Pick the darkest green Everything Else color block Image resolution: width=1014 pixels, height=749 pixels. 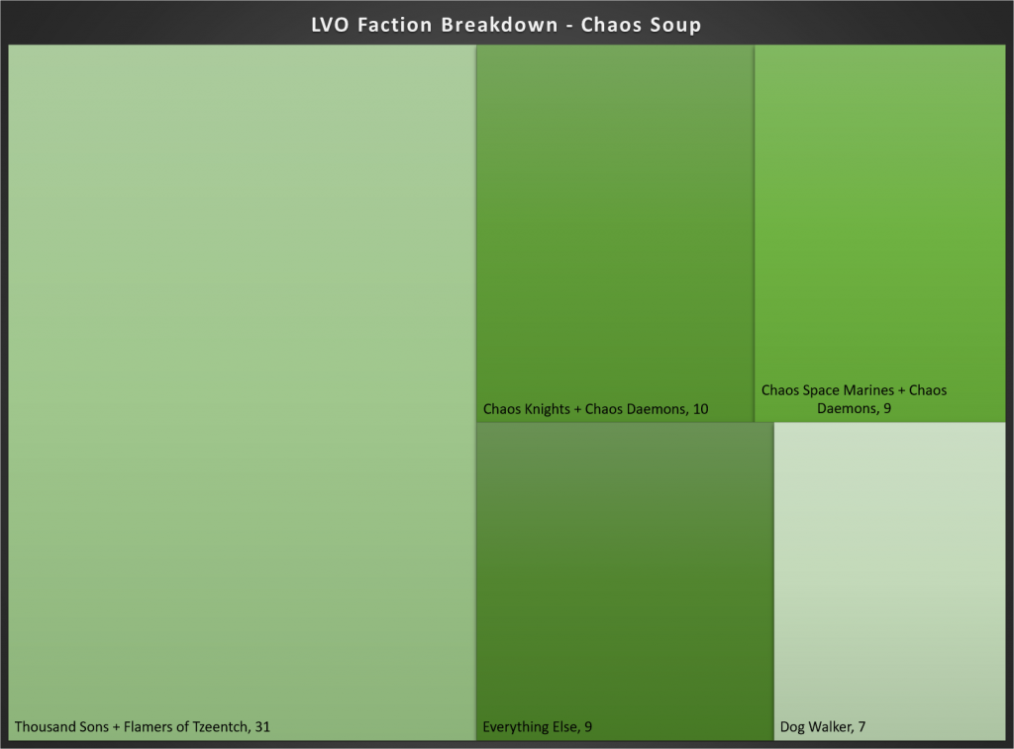[624, 634]
